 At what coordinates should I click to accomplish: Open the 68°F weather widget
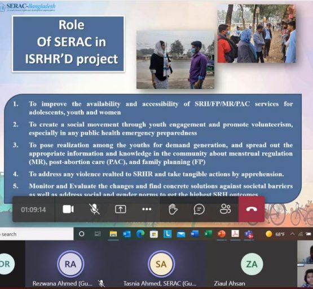pos(275,234)
